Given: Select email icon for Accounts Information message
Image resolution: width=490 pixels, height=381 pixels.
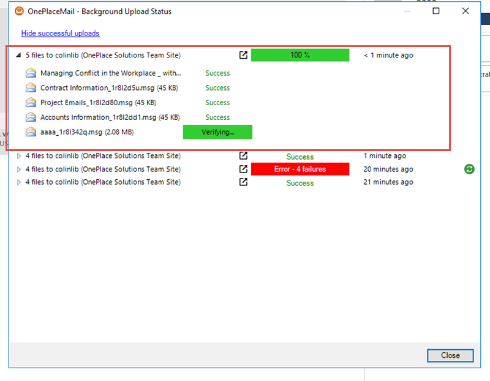Looking at the screenshot, I should pos(31,117).
